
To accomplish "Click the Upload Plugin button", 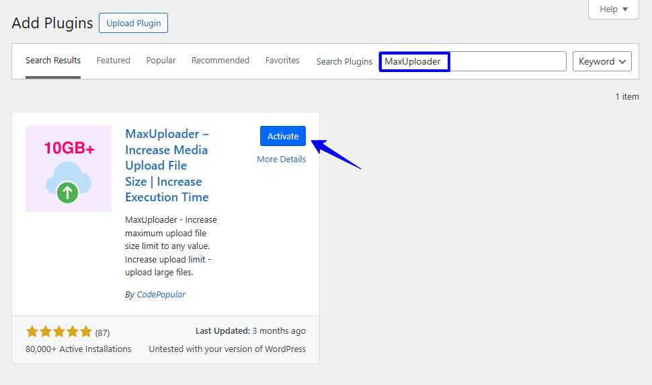I will (133, 23).
